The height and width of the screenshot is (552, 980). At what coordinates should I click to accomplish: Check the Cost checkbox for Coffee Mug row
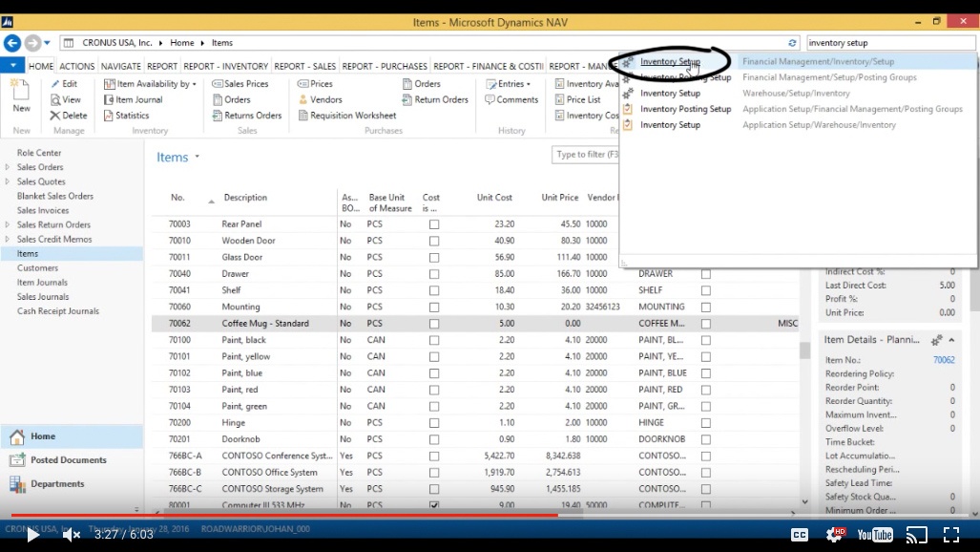pyautogui.click(x=434, y=324)
